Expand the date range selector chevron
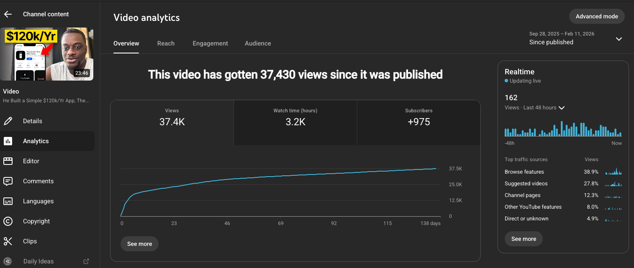The height and width of the screenshot is (268, 634). (619, 39)
